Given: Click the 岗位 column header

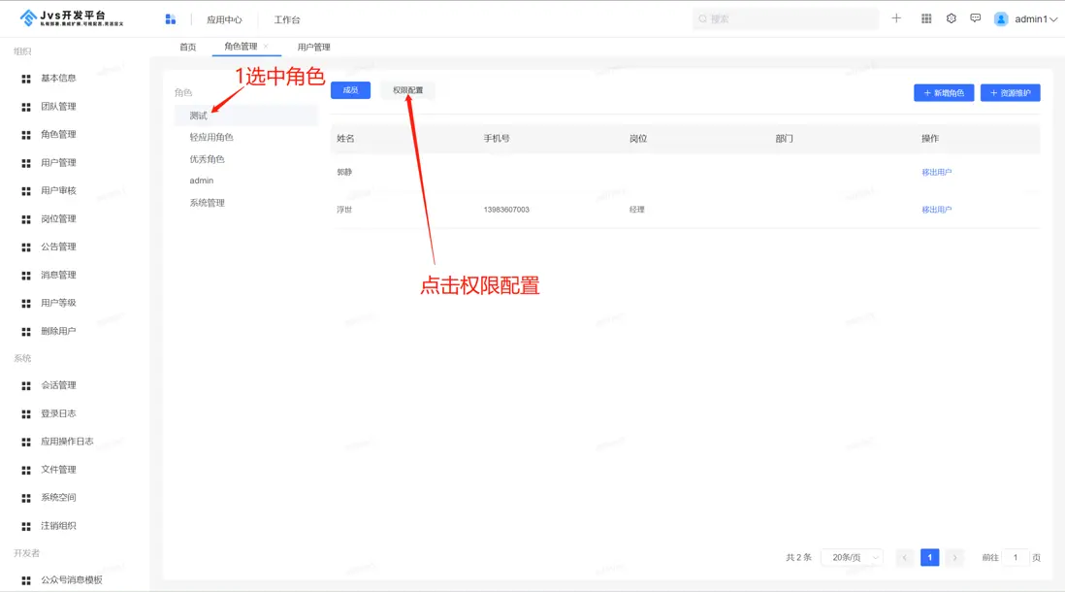Looking at the screenshot, I should (638, 139).
